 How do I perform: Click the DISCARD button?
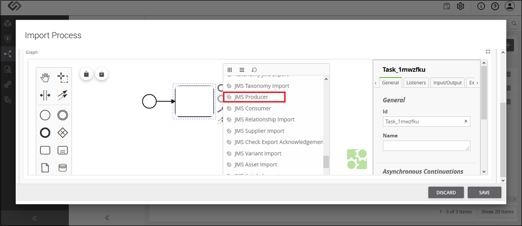(x=446, y=193)
